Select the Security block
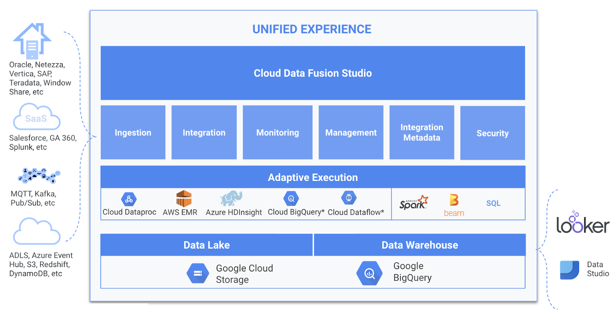This screenshot has height=331, width=613. click(492, 133)
